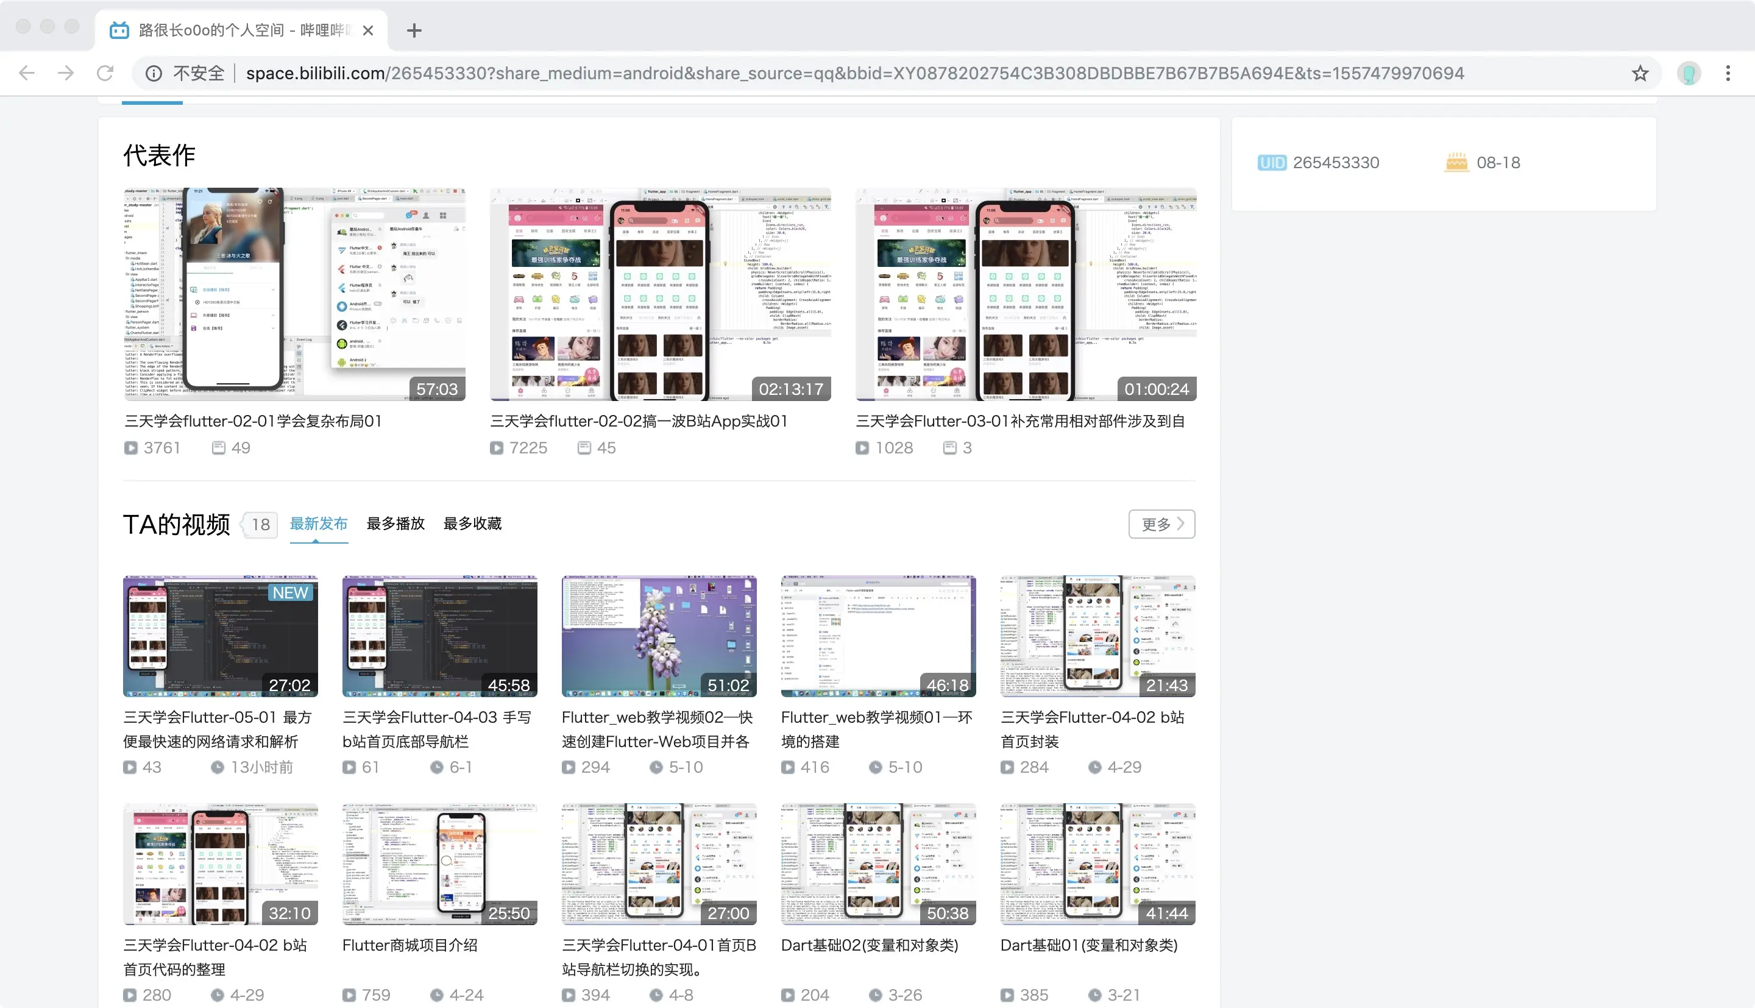Screen dimensions: 1755x1008
Task: Click the clock icon beside 13小时前
Action: point(218,767)
